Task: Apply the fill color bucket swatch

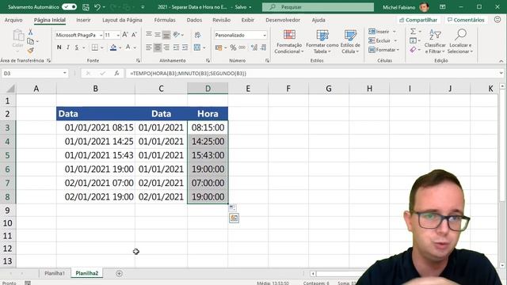Action: point(113,47)
